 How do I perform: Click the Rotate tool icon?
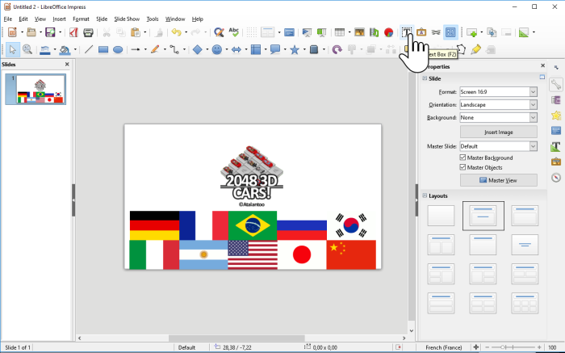(x=337, y=49)
